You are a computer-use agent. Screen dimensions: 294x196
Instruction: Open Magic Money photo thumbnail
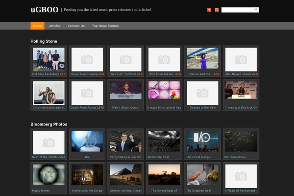[49, 175]
